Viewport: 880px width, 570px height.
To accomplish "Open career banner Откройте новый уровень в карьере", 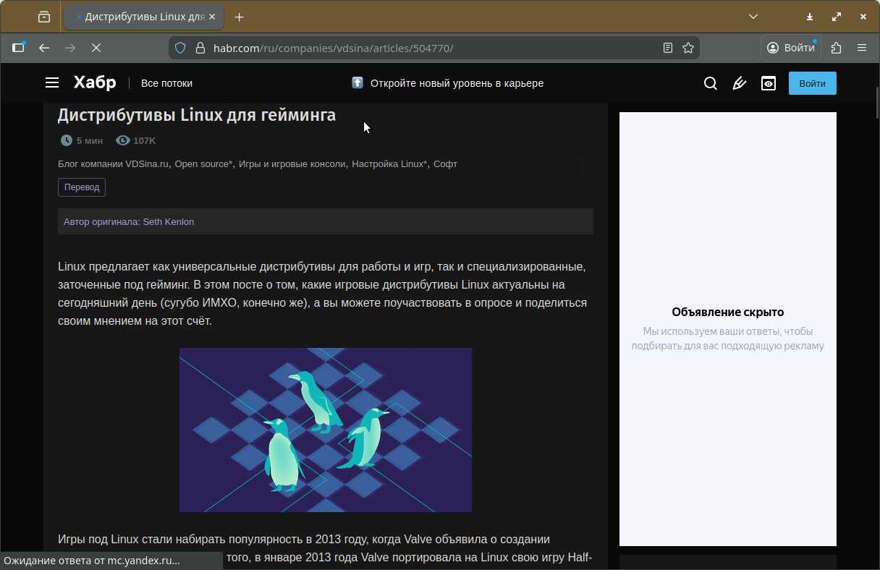I will [x=448, y=83].
